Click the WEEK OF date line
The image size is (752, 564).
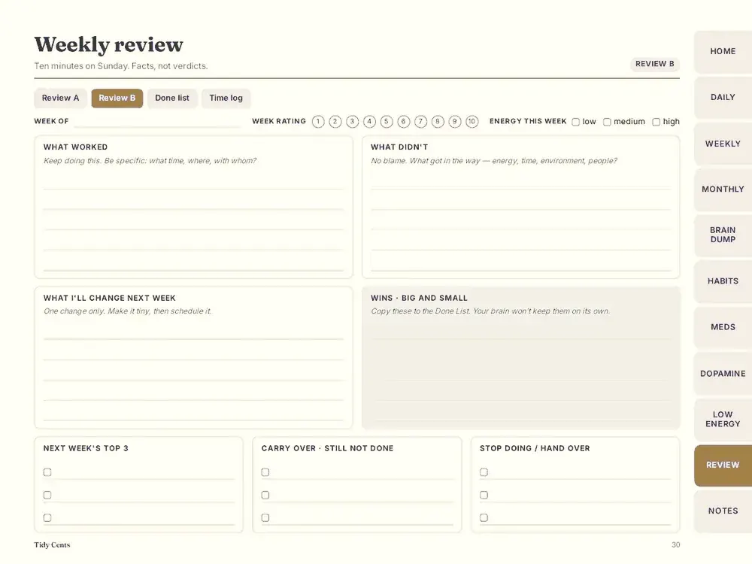[157, 123]
